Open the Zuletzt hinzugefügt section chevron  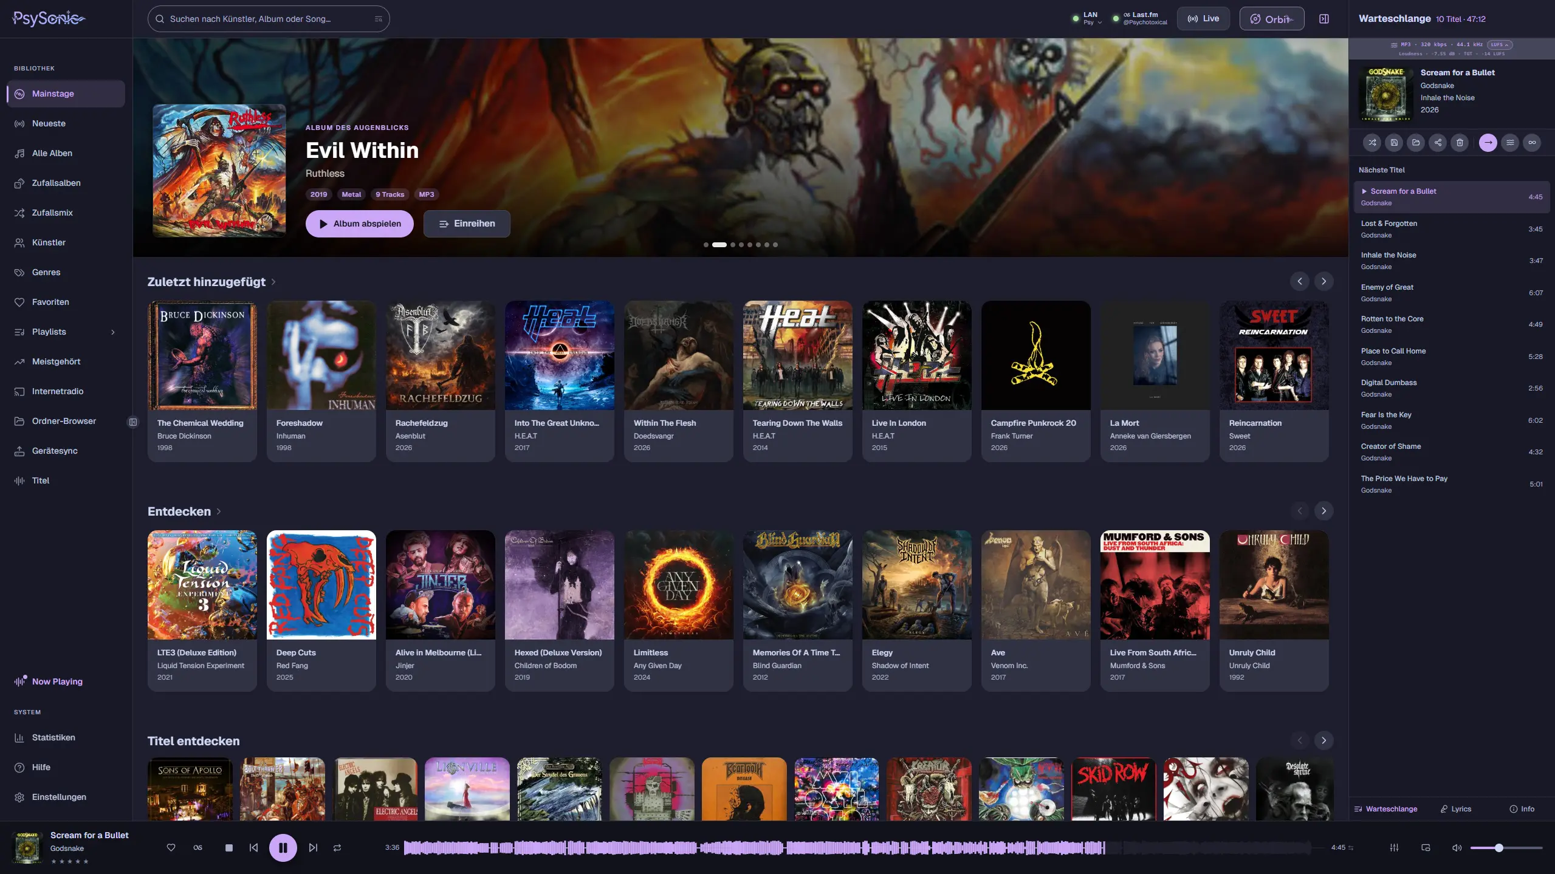pos(273,282)
